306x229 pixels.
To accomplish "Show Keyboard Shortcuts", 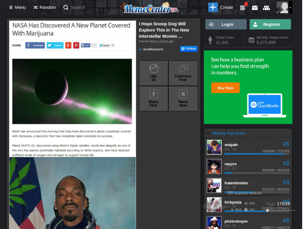I will [245, 193].
